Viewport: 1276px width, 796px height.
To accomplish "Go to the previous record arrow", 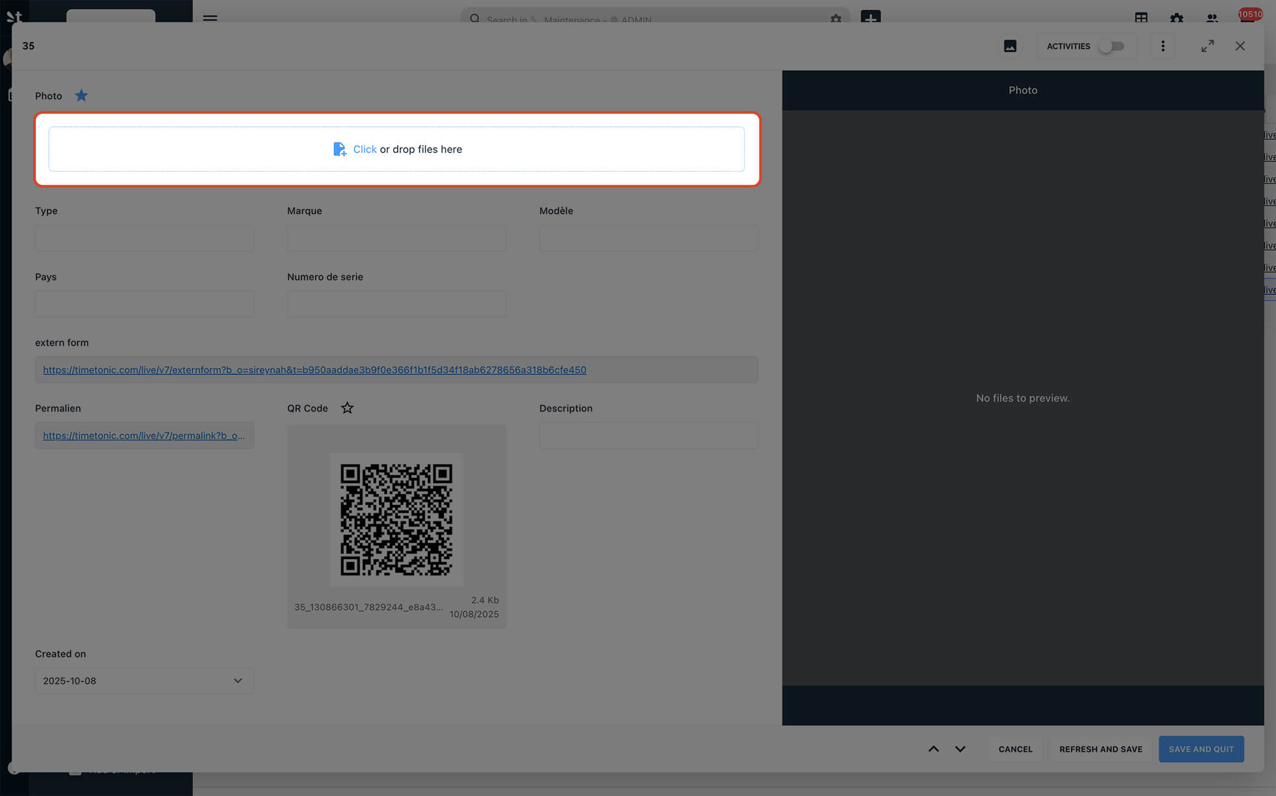I will pyautogui.click(x=933, y=749).
